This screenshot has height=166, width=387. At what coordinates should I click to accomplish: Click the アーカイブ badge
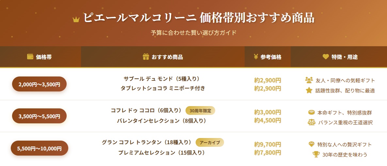click(210, 142)
